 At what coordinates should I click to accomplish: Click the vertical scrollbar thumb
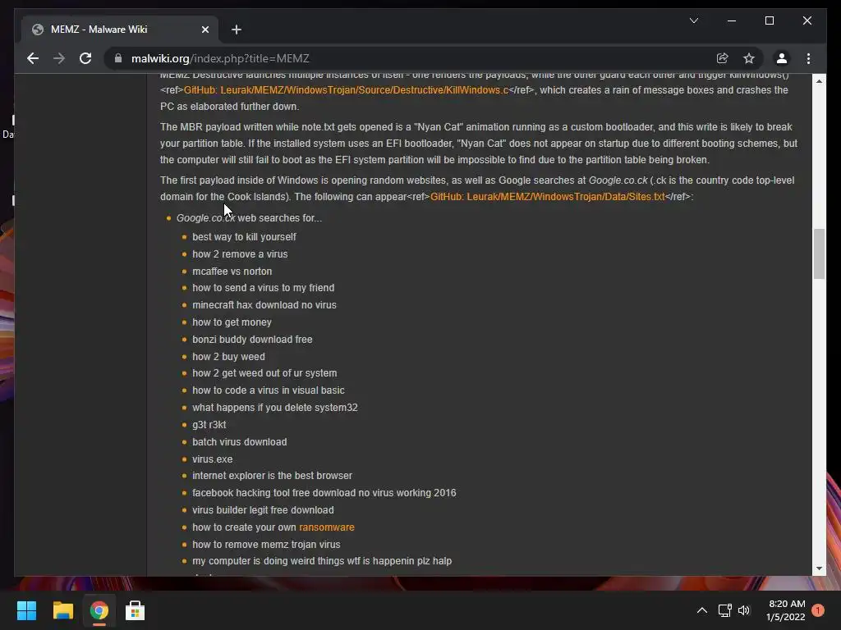(x=819, y=254)
